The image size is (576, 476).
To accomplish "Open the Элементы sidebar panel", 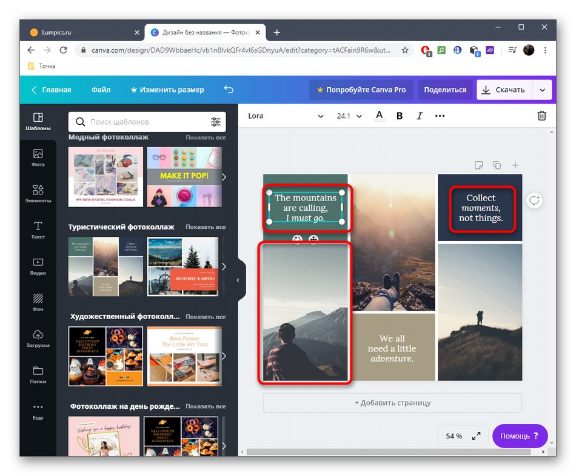I will [38, 194].
